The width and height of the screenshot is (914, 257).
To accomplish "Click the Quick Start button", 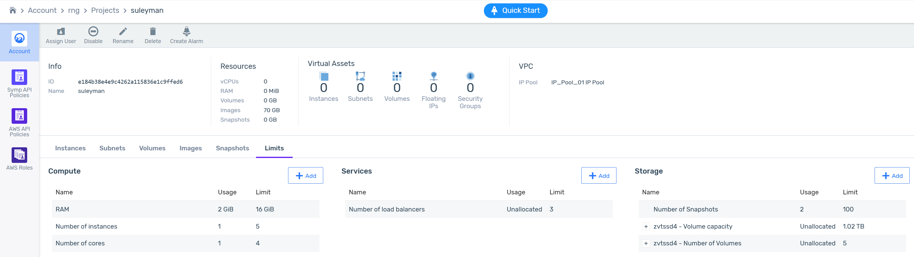I will [x=515, y=11].
